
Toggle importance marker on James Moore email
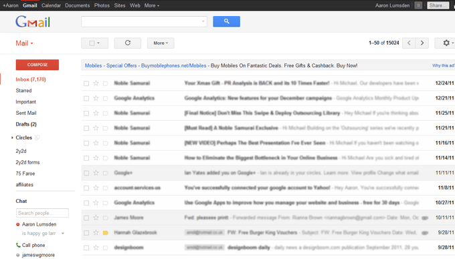pos(106,218)
